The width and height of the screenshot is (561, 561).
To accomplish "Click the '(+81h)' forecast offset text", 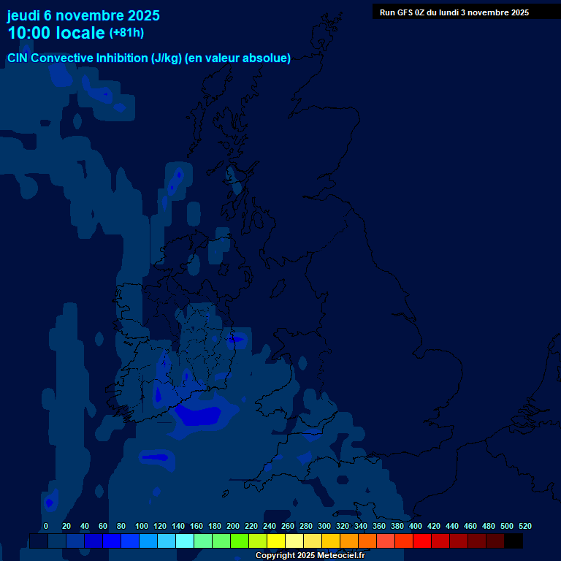I will 126,33.
